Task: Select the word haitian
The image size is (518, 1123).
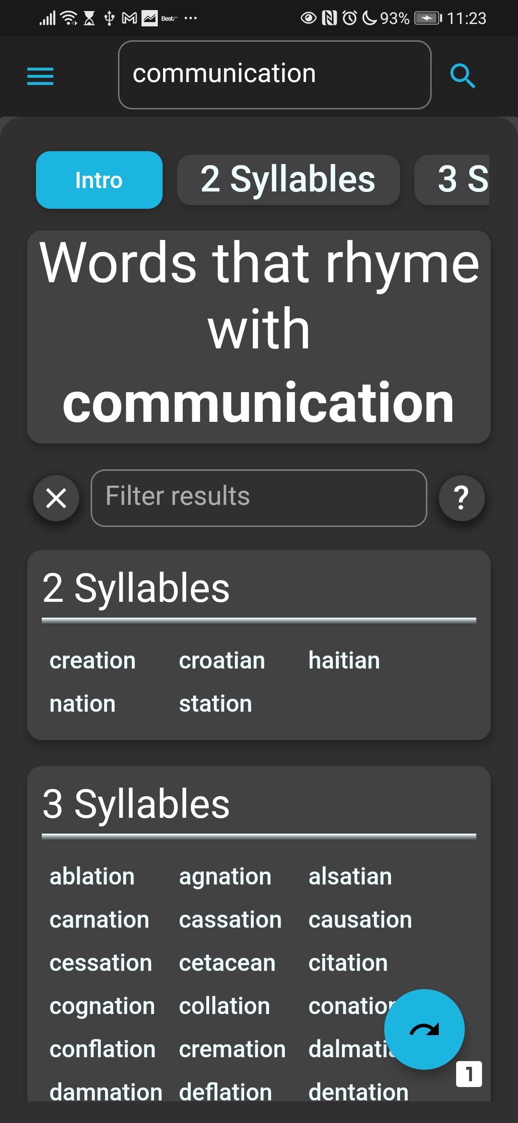Action: click(344, 660)
